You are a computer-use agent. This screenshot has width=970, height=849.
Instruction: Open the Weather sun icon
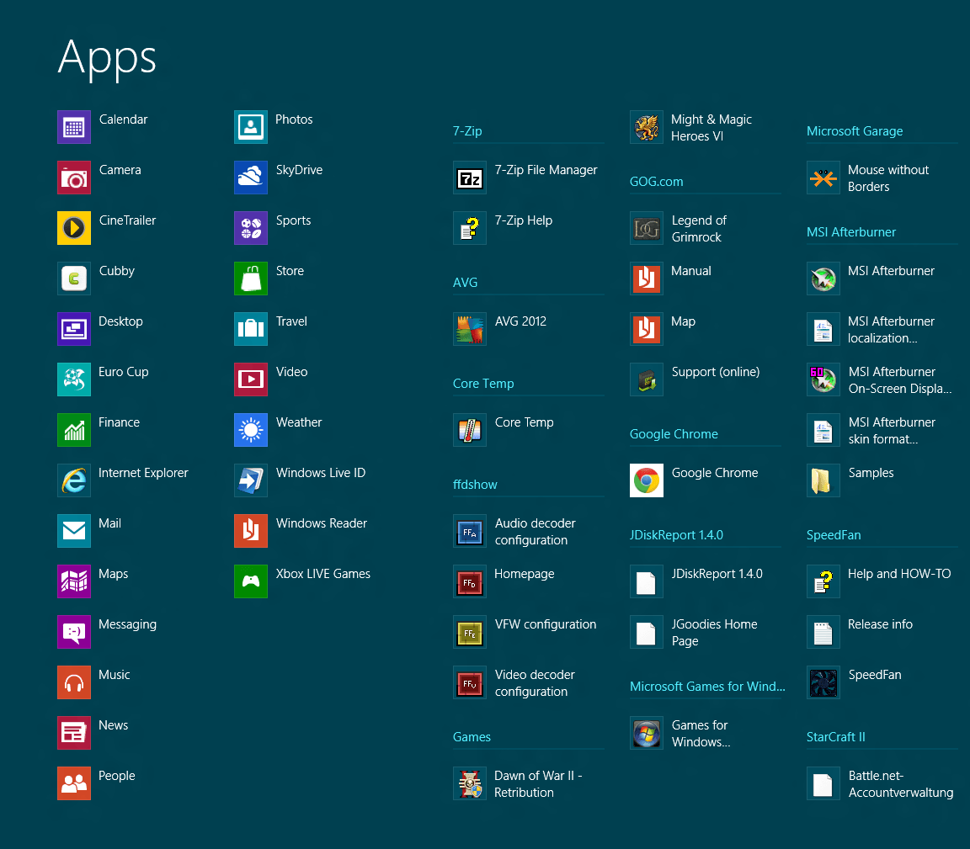[251, 430]
